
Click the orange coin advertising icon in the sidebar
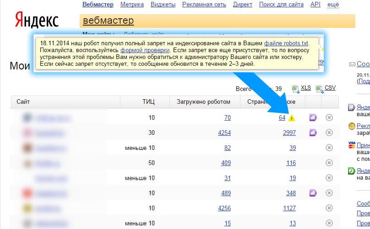tap(352, 126)
